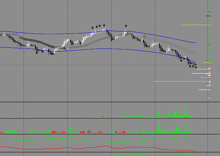This screenshot has height=156, width=220.
Task: Click the black tick mark near top right axis
Action: [208, 16]
